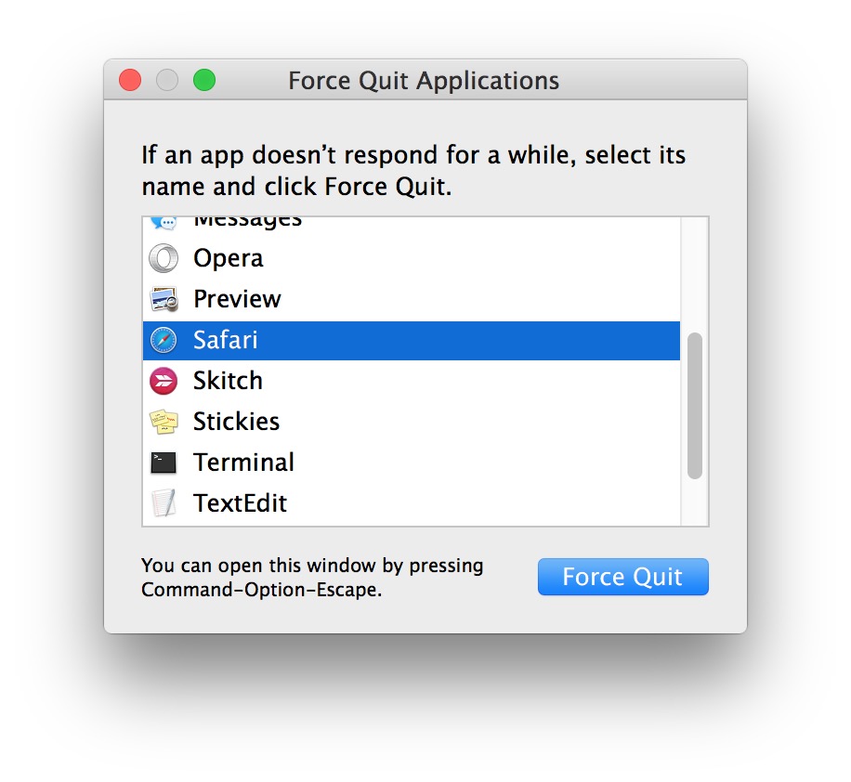
Task: Select TextEdit in the app list
Action: [412, 503]
